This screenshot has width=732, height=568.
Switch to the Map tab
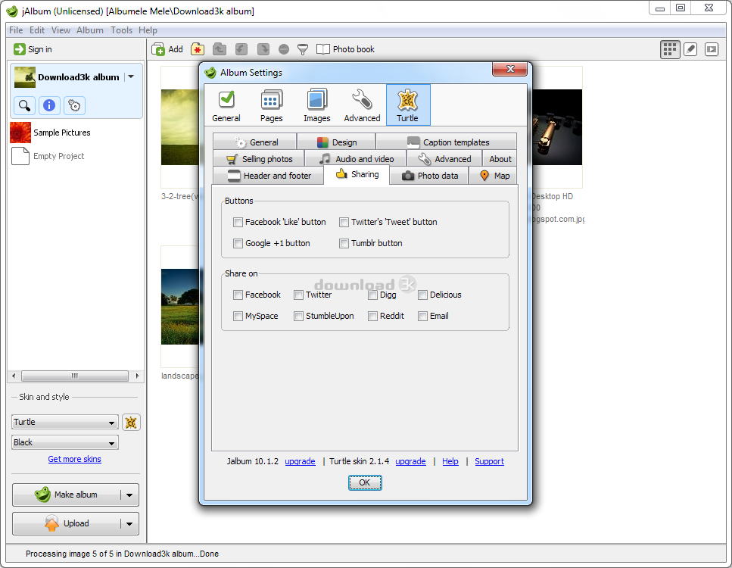pyautogui.click(x=494, y=176)
